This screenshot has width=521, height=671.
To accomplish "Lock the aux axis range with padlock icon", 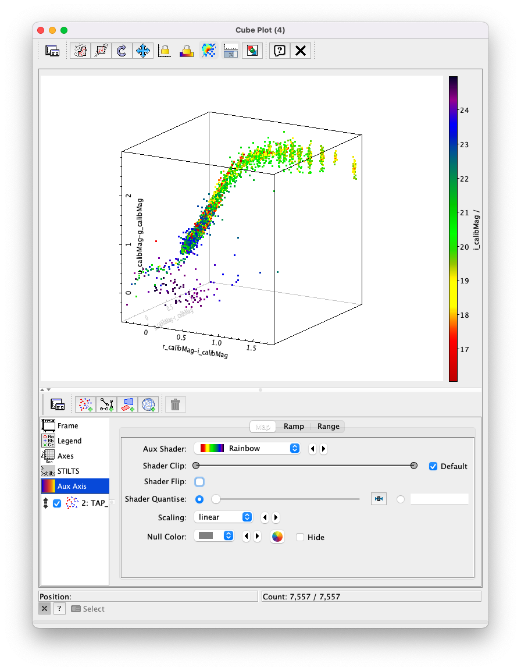I will tap(186, 51).
